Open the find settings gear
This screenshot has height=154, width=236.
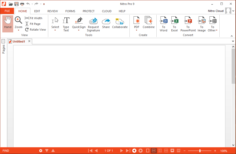pyautogui.click(x=41, y=151)
